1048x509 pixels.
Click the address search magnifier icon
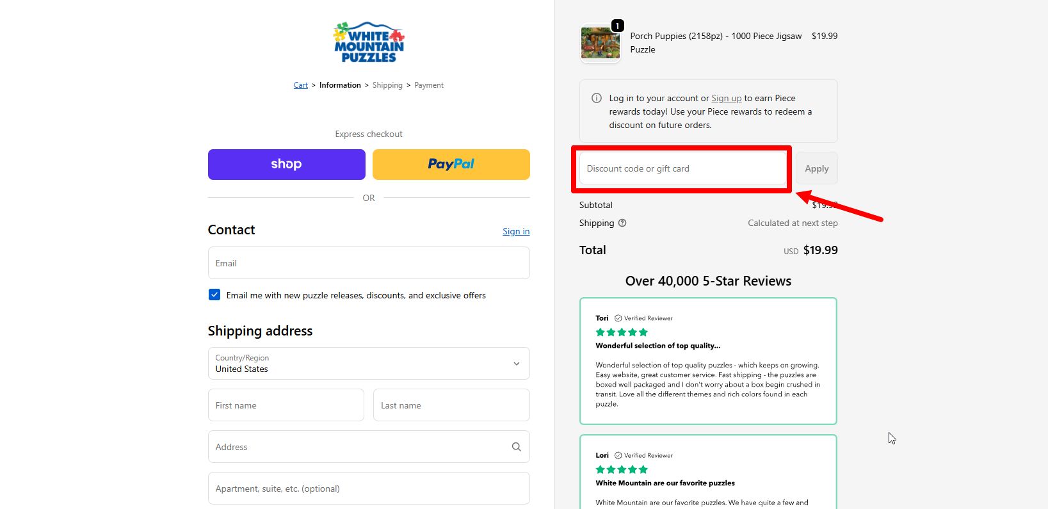point(516,446)
